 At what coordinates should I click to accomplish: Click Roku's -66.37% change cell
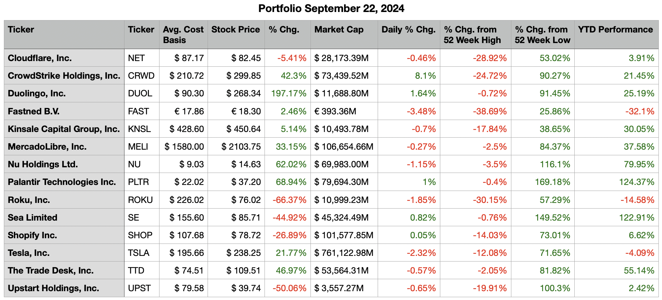pos(289,200)
